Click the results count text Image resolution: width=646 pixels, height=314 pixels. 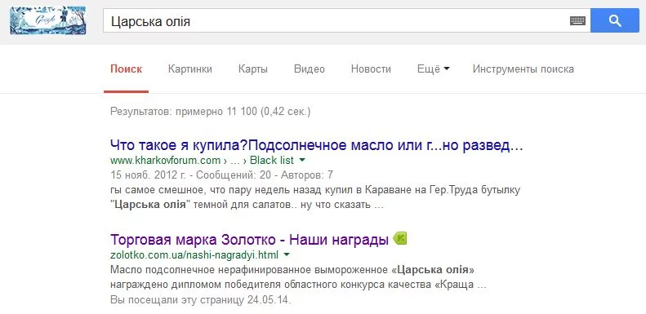point(211,112)
